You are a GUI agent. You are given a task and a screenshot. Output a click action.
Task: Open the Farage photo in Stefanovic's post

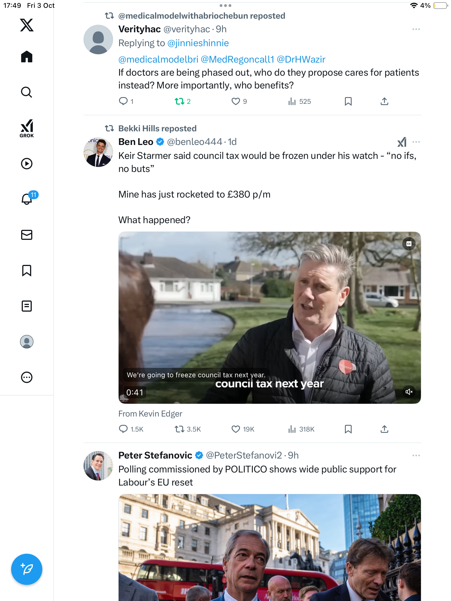(269, 548)
